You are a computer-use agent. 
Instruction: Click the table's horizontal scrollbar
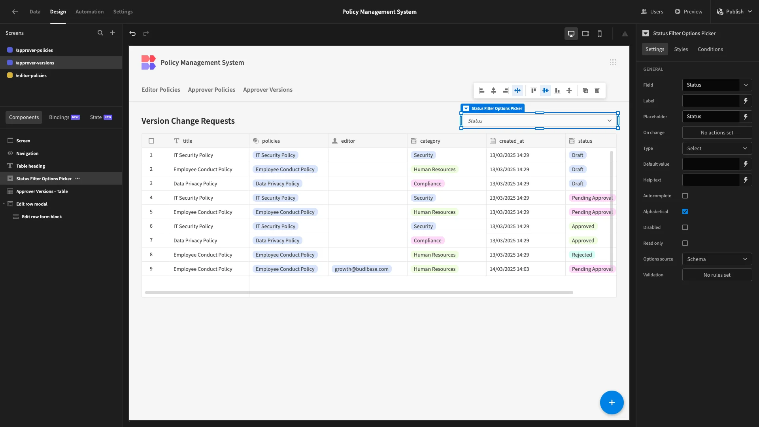tap(359, 293)
